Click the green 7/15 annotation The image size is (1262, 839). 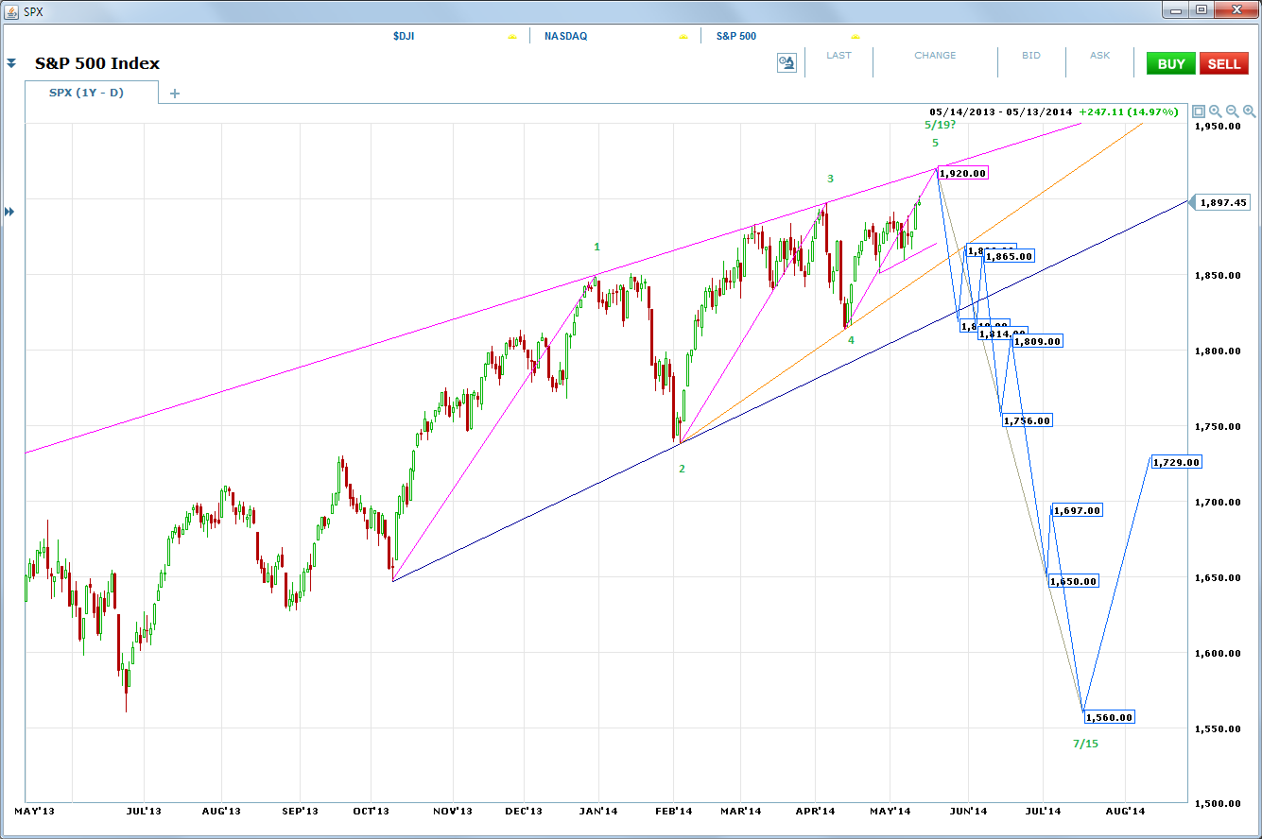pyautogui.click(x=1086, y=744)
